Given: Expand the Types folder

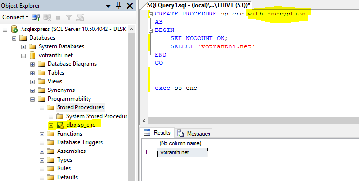Looking at the screenshot, I should point(42,160).
